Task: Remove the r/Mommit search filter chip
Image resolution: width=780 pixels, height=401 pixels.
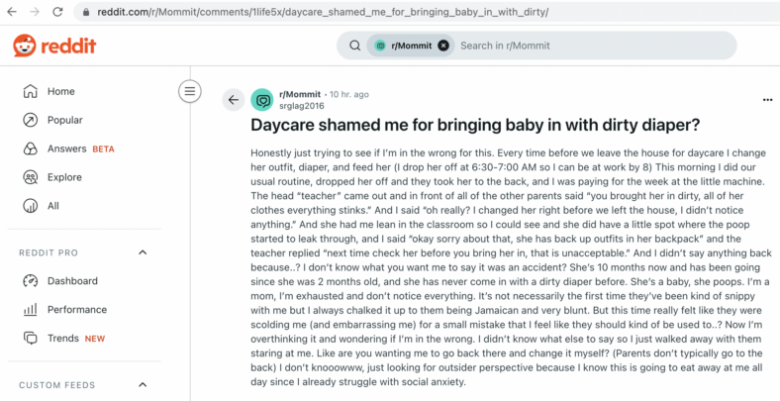Action: pyautogui.click(x=443, y=46)
